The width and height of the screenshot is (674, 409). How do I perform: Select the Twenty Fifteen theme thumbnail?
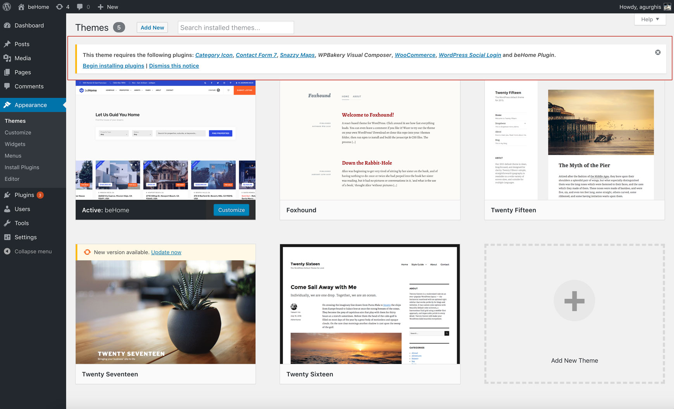574,140
